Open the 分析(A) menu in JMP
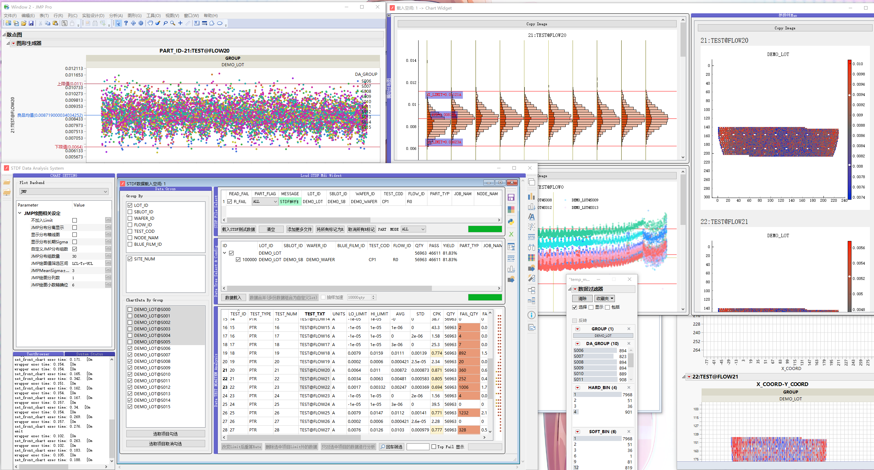Viewport: 874px width, 470px height. pyautogui.click(x=116, y=15)
